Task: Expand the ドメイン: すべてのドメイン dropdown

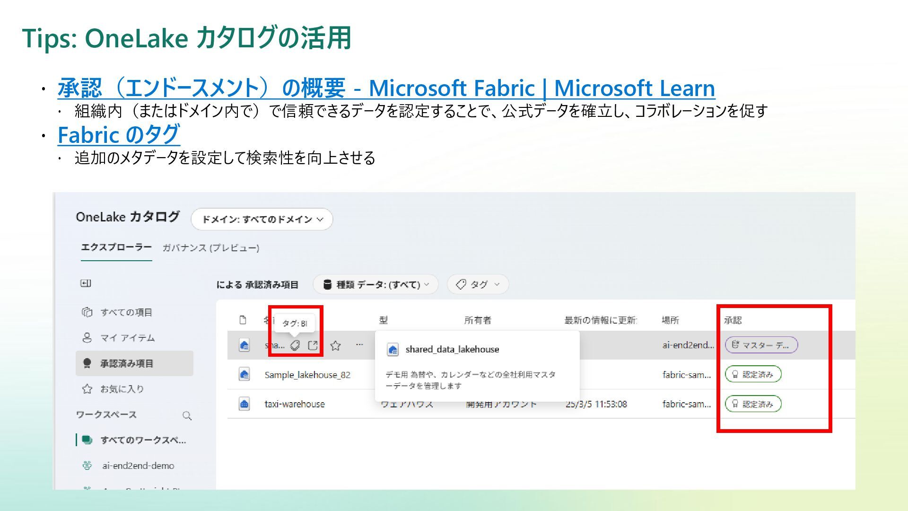Action: (262, 220)
